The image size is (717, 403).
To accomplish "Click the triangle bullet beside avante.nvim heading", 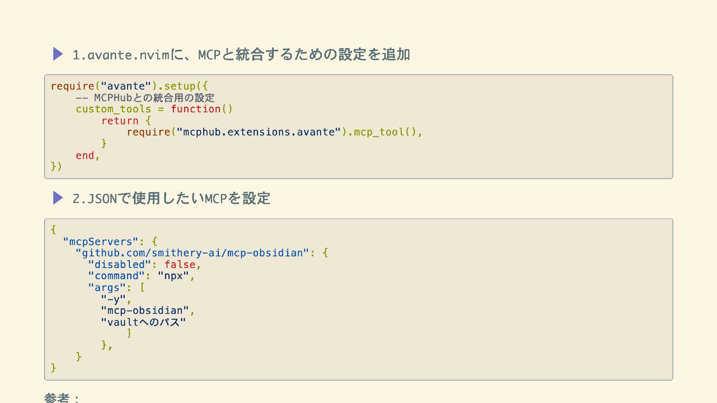I will (x=58, y=54).
